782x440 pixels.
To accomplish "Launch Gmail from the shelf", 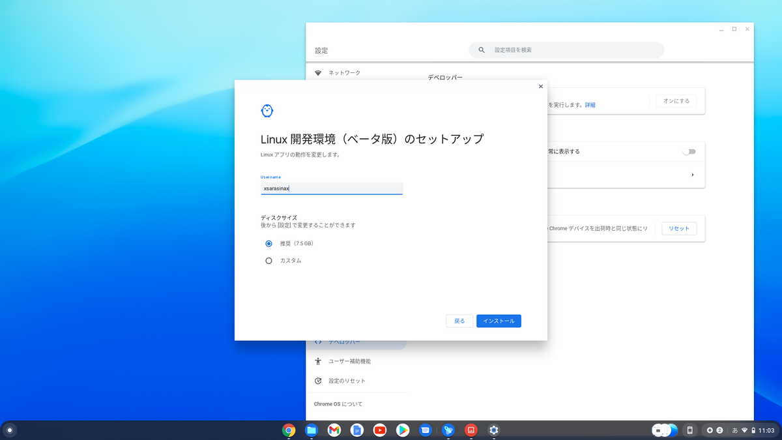I will (334, 430).
